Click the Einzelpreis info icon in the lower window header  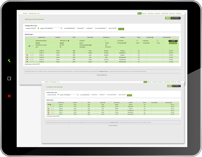click(157, 103)
